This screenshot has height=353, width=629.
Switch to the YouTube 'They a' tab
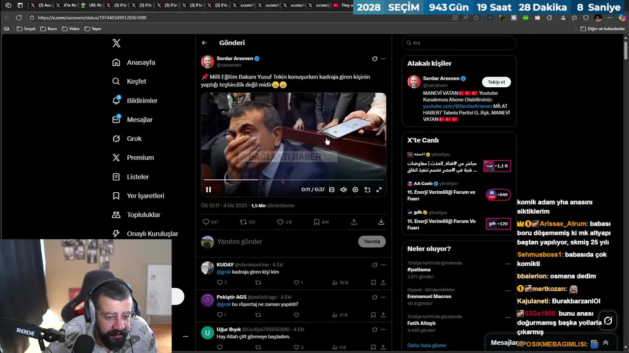click(343, 5)
